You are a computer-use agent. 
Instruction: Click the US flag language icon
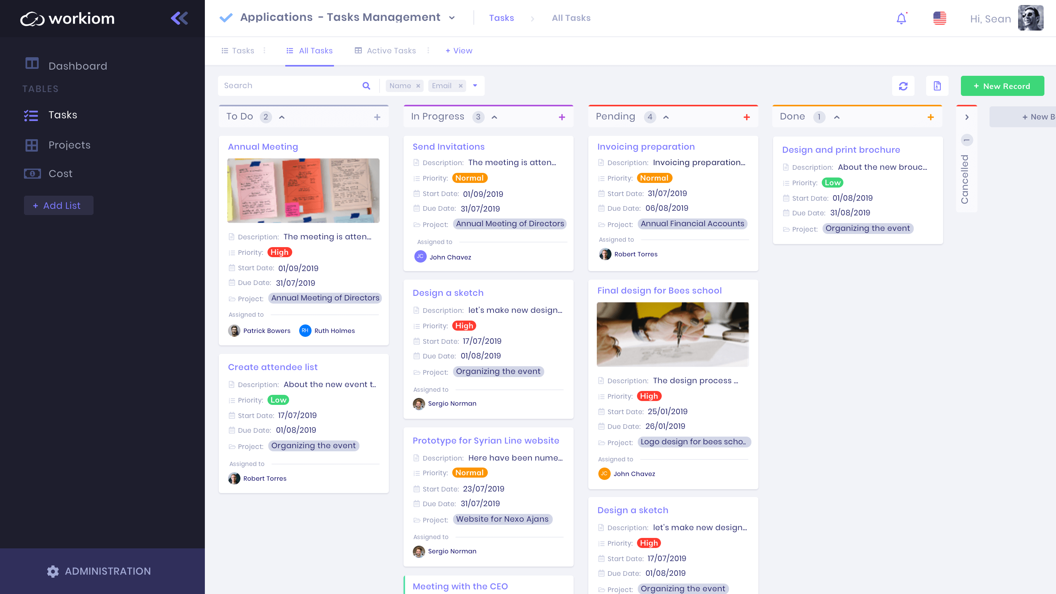tap(939, 19)
